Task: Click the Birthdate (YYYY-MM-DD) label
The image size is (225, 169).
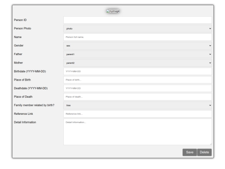Action: coord(30,71)
